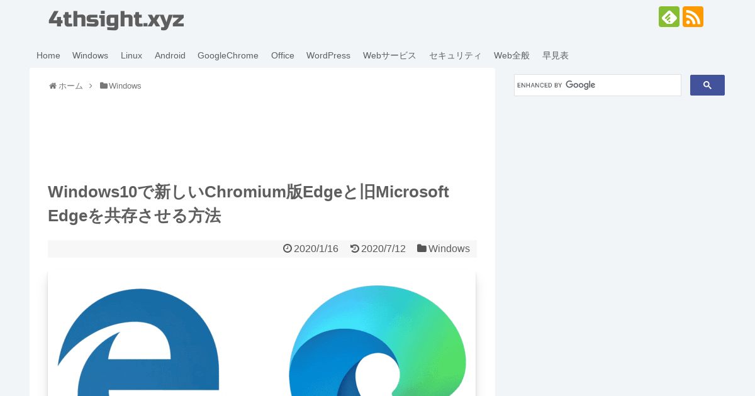This screenshot has width=755, height=396.
Task: Open the 4thsight.xyz site title
Action: [116, 19]
